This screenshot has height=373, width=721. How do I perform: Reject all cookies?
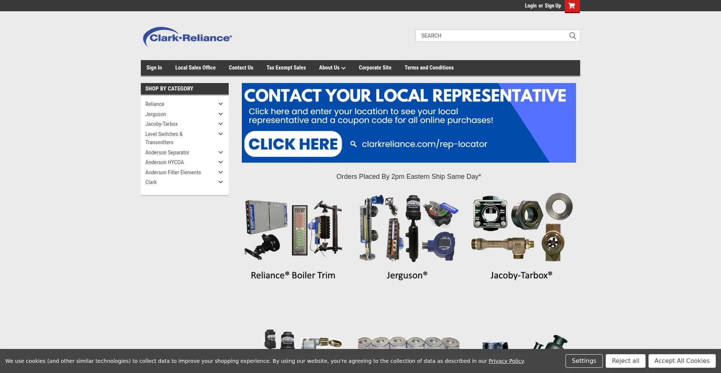[x=625, y=361]
